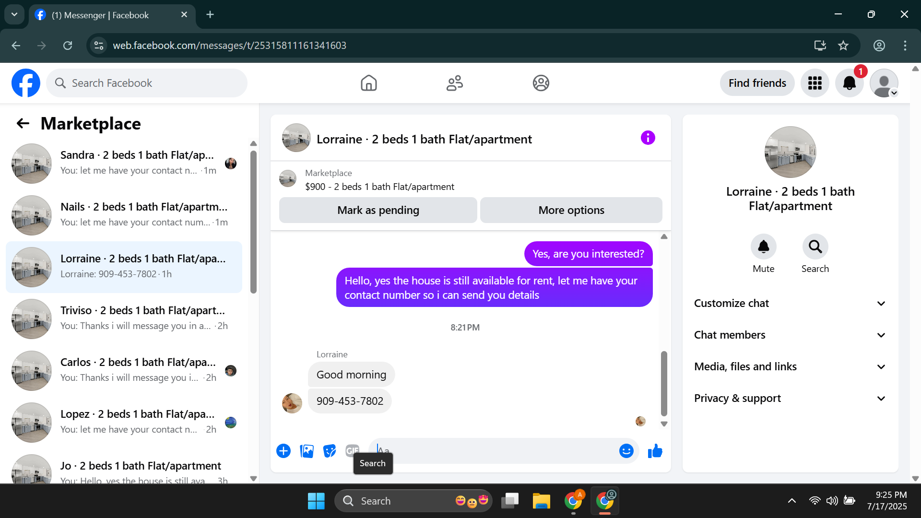Open a new browser tab

tap(210, 14)
